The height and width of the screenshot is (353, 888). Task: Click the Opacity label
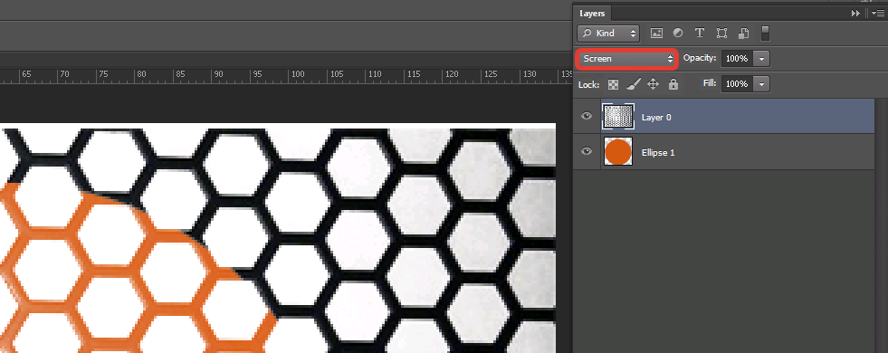click(700, 58)
